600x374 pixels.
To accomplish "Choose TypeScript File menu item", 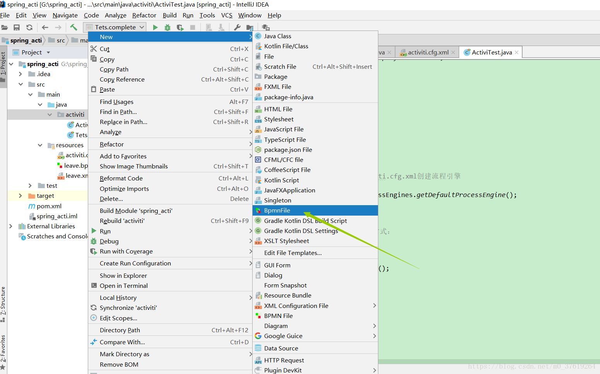I will click(315, 140).
